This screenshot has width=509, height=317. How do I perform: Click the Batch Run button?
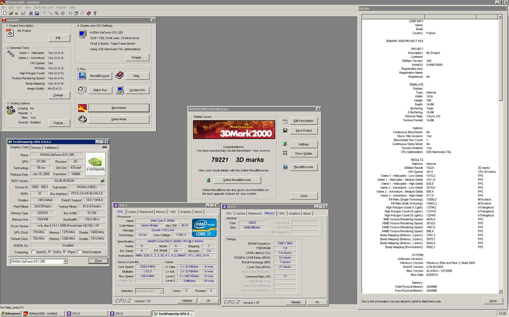100,90
